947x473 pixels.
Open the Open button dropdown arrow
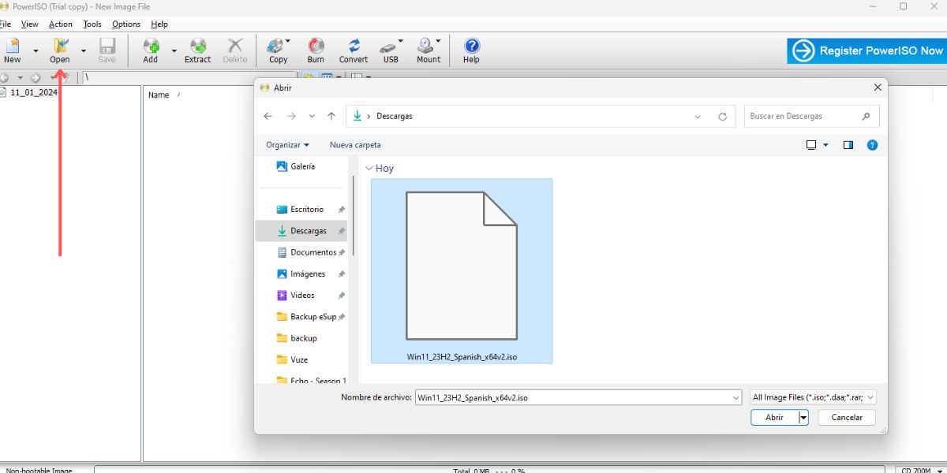(83, 50)
